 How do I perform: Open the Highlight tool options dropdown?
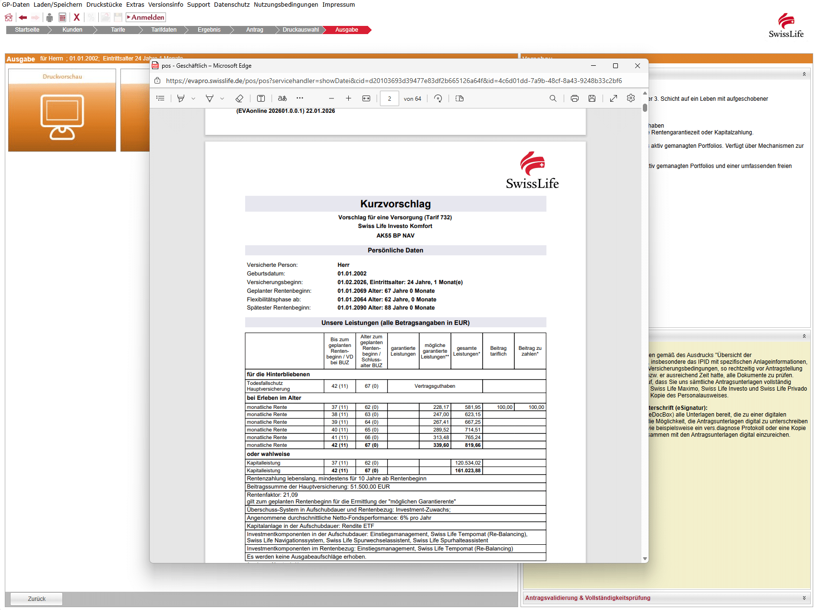222,98
